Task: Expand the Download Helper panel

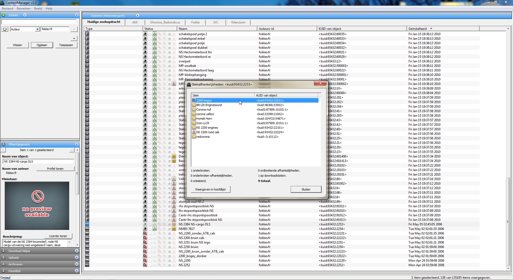Action: pos(77,251)
